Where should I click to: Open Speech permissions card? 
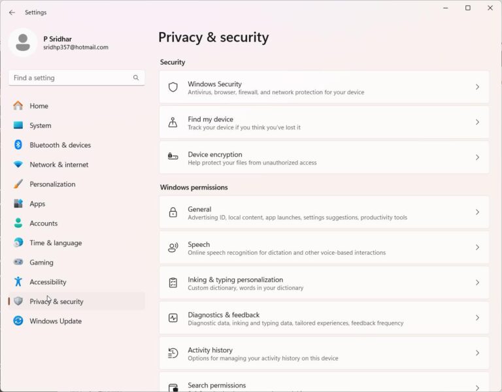click(x=324, y=248)
